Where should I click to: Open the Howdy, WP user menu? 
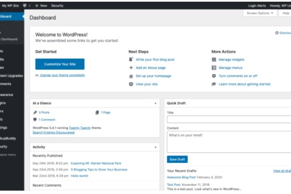point(280,6)
